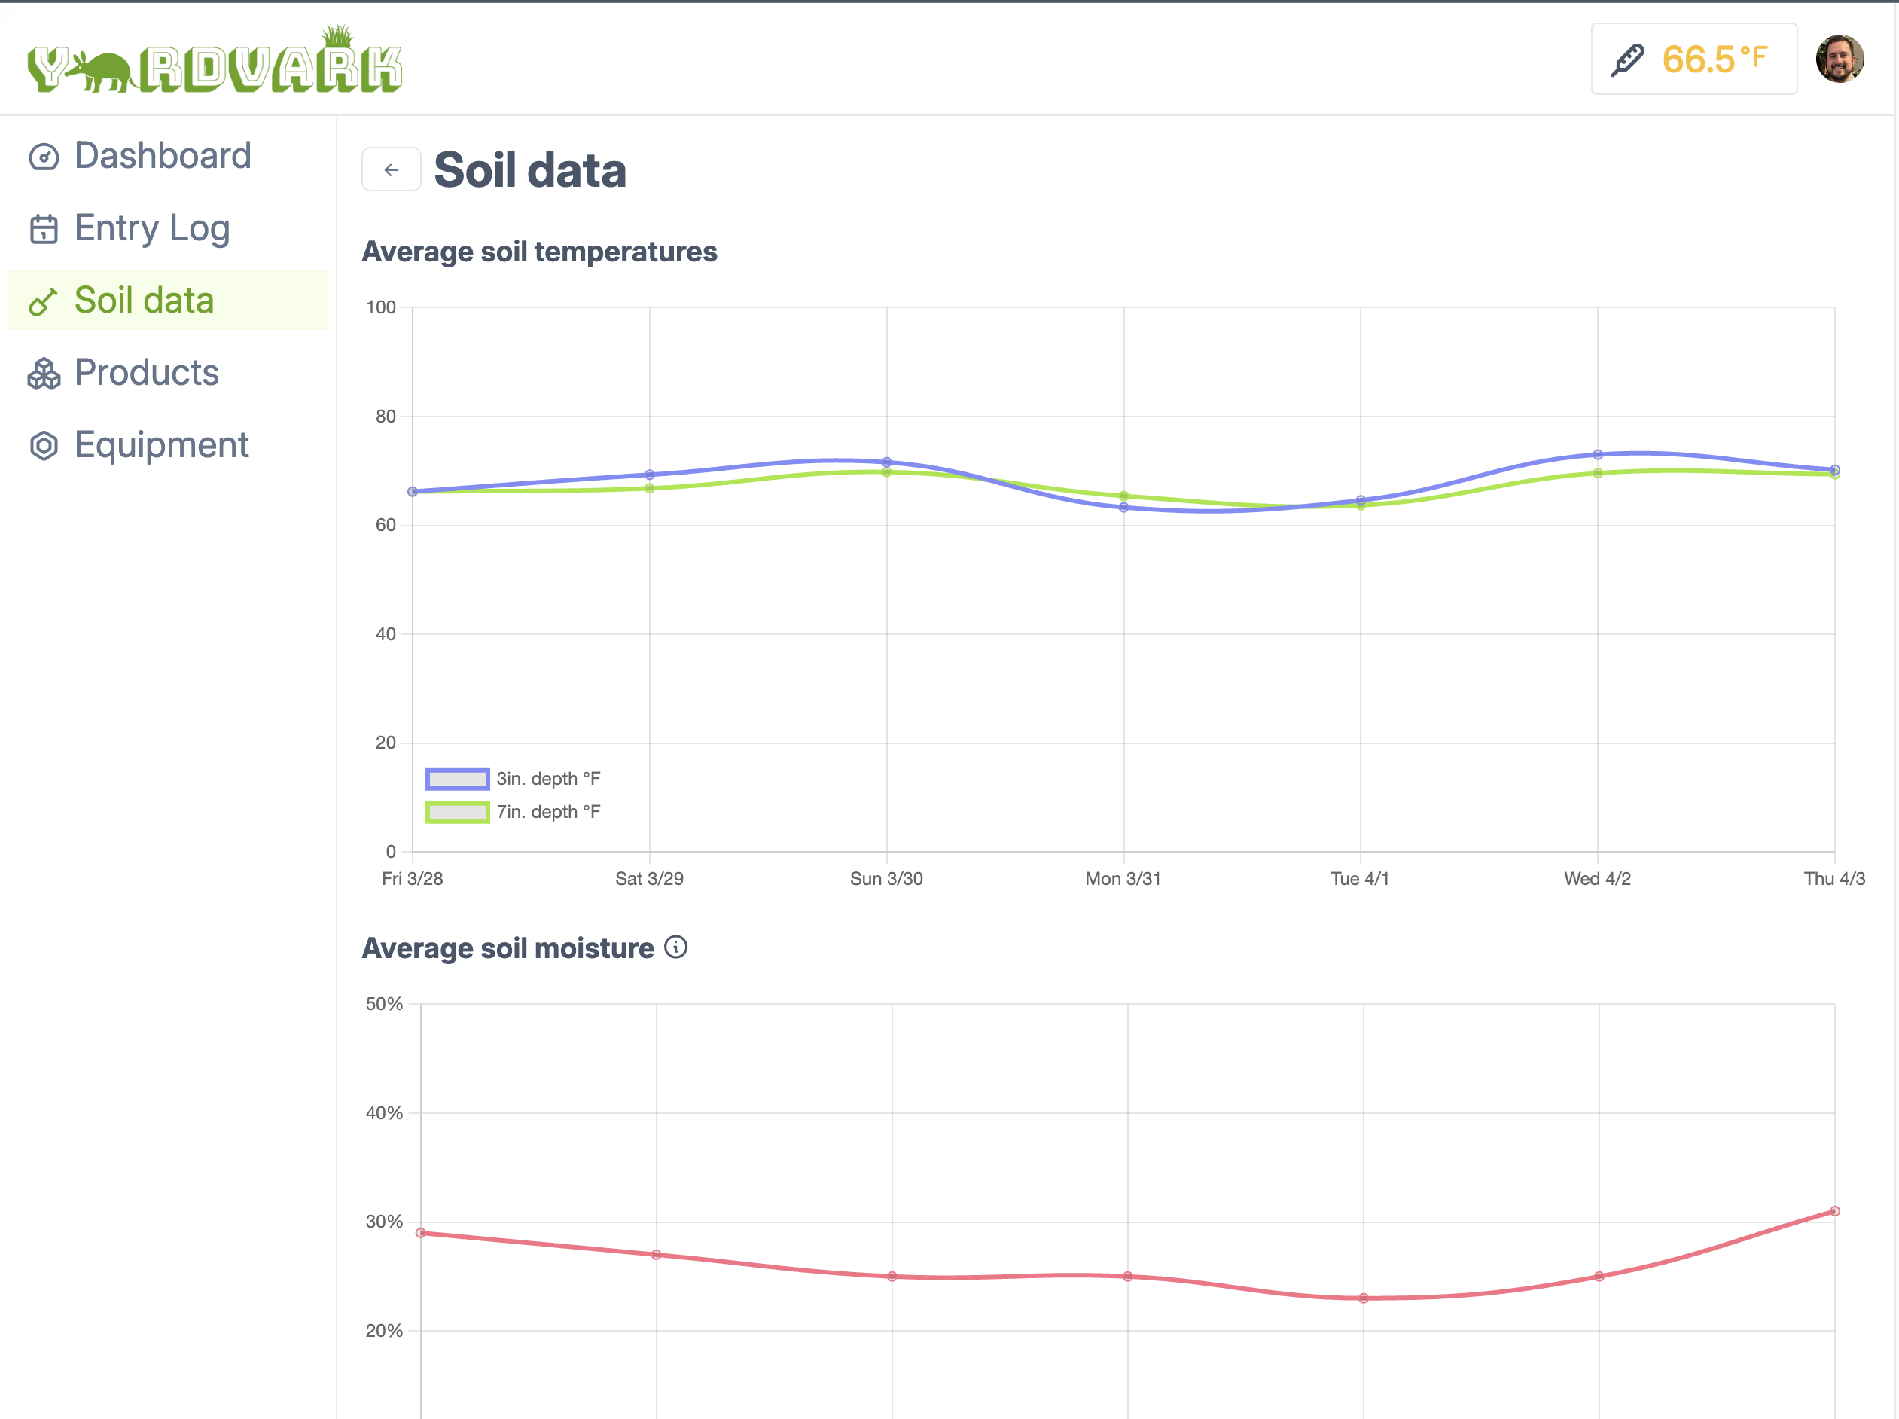Click the Wed 4/2 3in. temperature point
The image size is (1899, 1419).
[x=1598, y=454]
